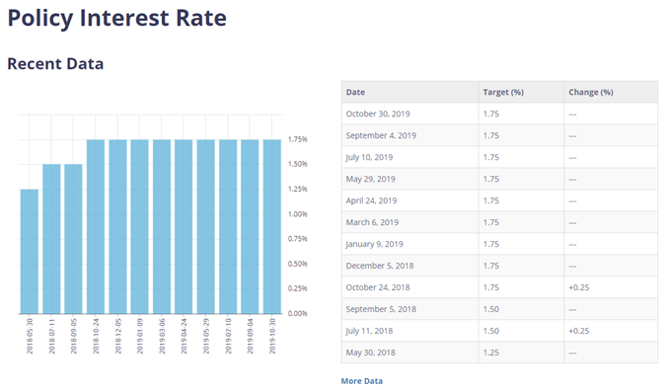
Task: Click the 2018-05-30 x-axis label
Action: 30,336
